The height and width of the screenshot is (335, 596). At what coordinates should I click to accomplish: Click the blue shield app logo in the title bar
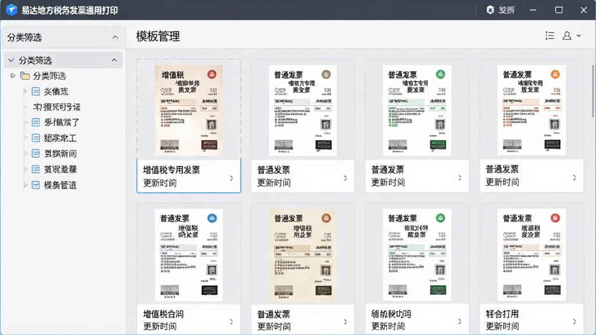tap(12, 10)
